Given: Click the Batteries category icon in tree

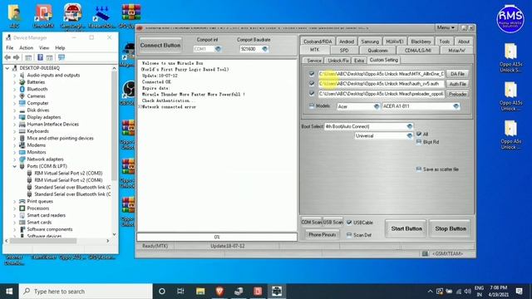Looking at the screenshot, I should tap(22, 82).
